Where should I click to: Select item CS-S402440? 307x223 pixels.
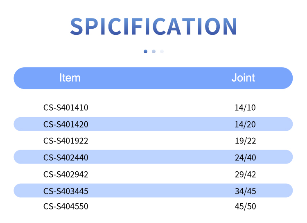point(66,157)
